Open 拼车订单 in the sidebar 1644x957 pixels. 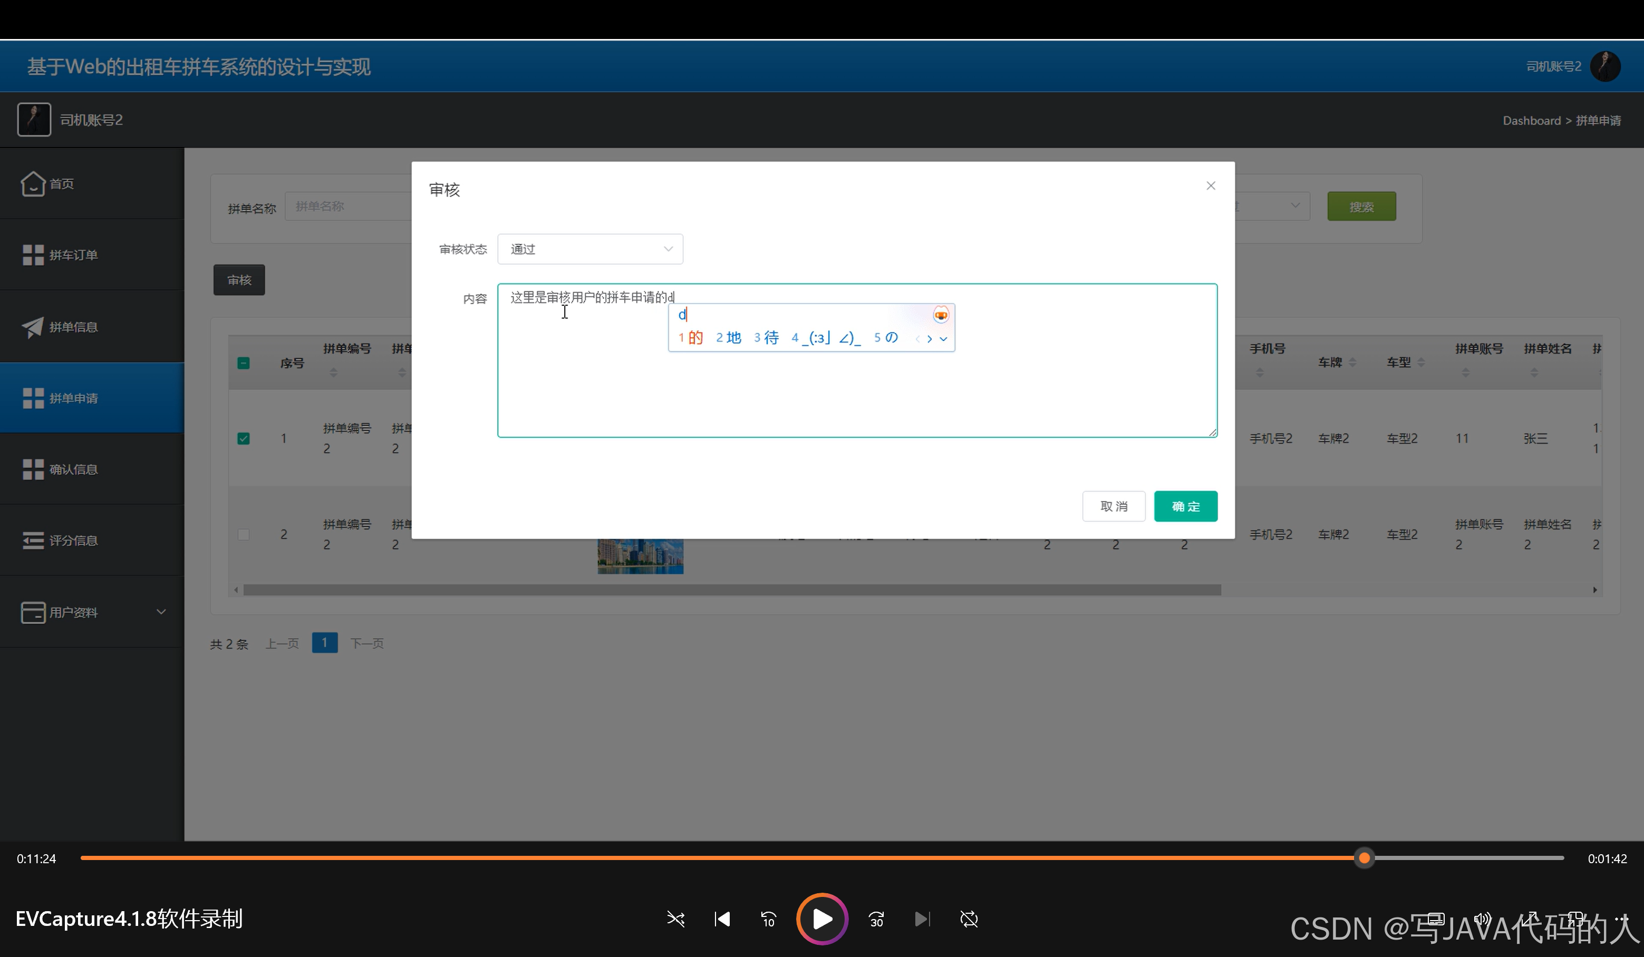pyautogui.click(x=92, y=255)
